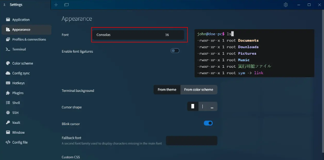Viewport: 324px width, 160px height.
Task: Set terminal background From theme
Action: tap(167, 90)
